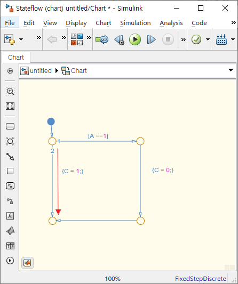Click the MATLAB action language badge

[27, 263]
